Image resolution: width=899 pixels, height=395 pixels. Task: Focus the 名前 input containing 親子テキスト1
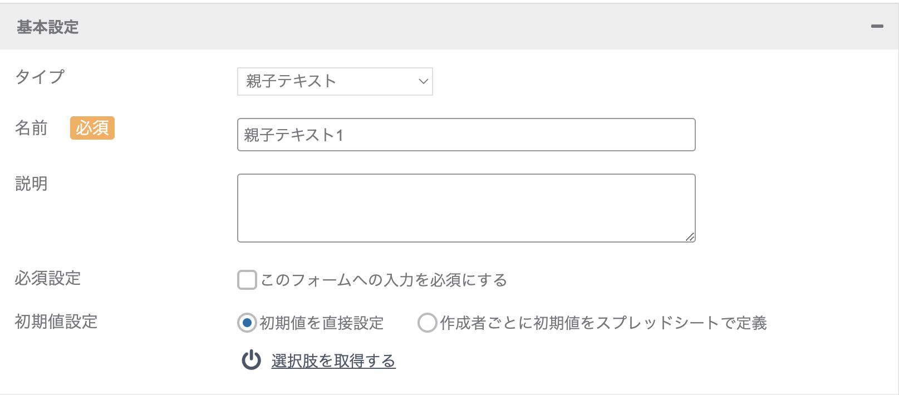click(x=466, y=135)
